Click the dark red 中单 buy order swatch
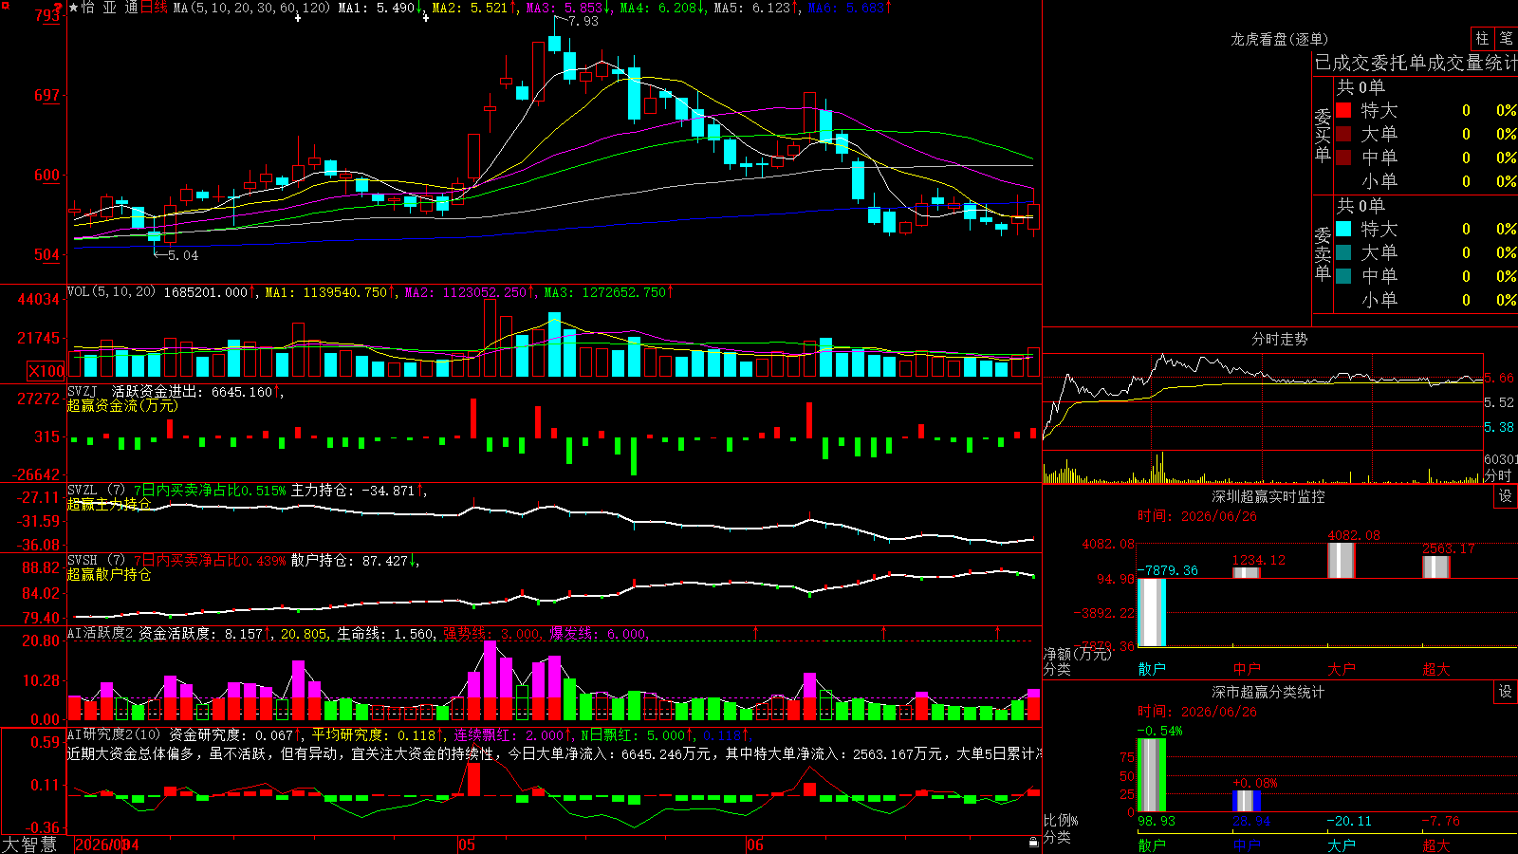 pos(1343,158)
